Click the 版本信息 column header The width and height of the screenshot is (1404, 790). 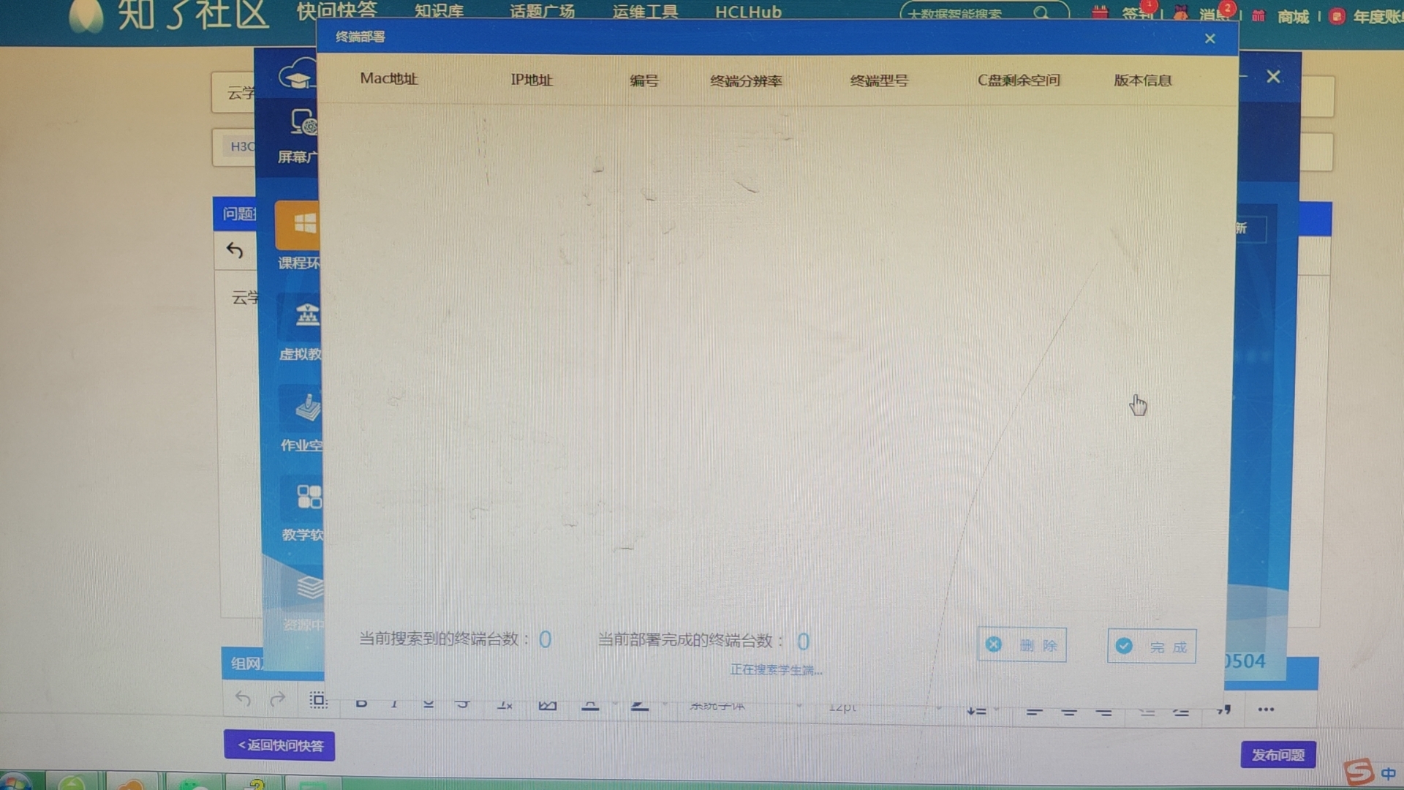coord(1142,80)
